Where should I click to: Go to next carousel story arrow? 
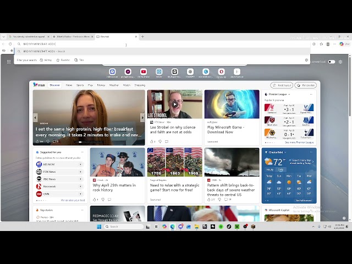click(x=142, y=117)
